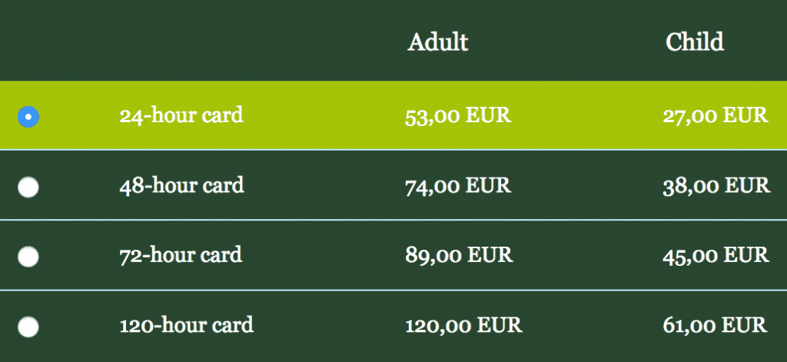Click the 120,00 EUR adult price
Image resolution: width=787 pixels, height=362 pixels.
(464, 325)
